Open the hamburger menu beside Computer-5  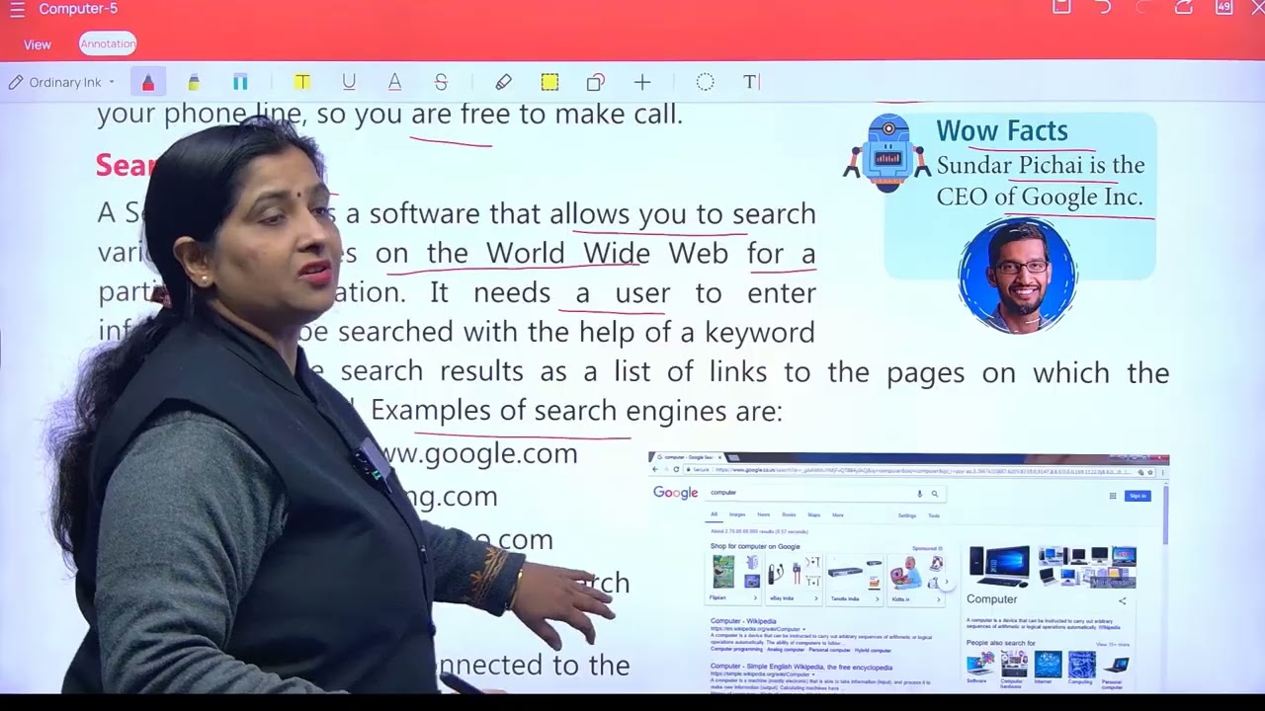point(17,10)
